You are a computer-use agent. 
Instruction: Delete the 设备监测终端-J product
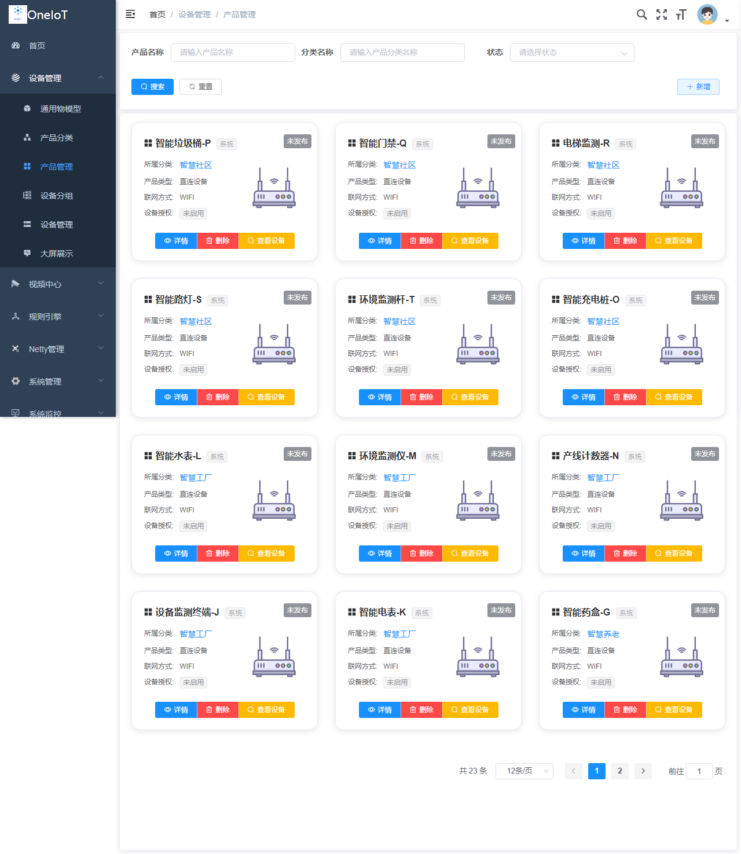pyautogui.click(x=218, y=710)
